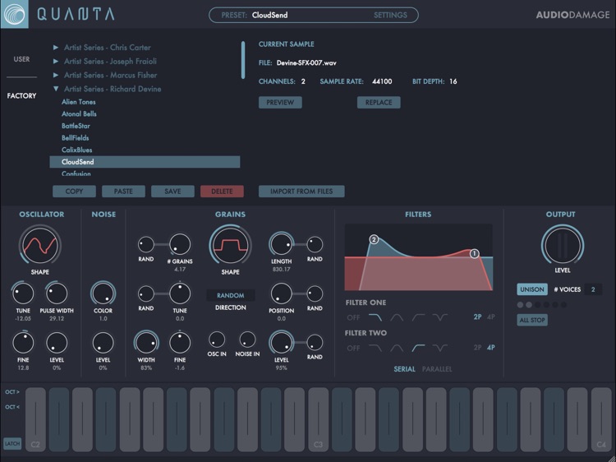Click the Noise Color knob
This screenshot has height=462, width=616.
coord(103,293)
